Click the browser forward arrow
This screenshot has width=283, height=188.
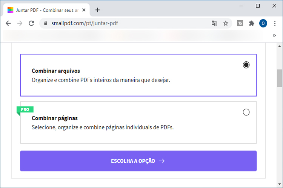[x=20, y=23]
